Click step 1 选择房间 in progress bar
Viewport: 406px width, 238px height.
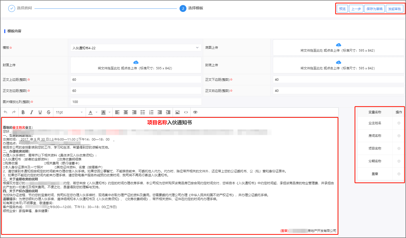click(x=20, y=8)
